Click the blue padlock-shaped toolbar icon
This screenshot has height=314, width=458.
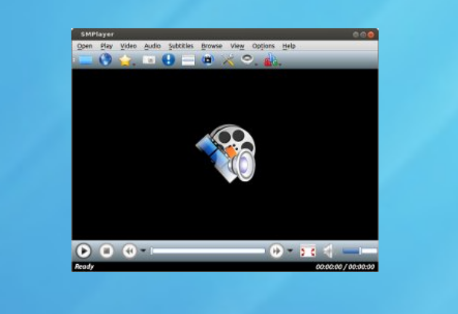point(207,60)
